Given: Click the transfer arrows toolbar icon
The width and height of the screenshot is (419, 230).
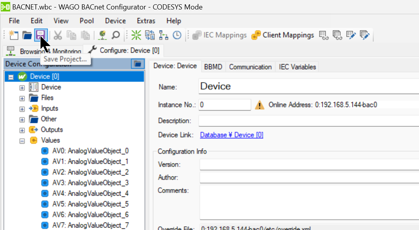Looking at the screenshot, I should pyautogui.click(x=150, y=35).
